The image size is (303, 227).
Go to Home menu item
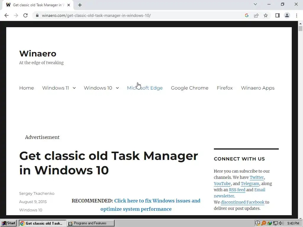coord(26,88)
